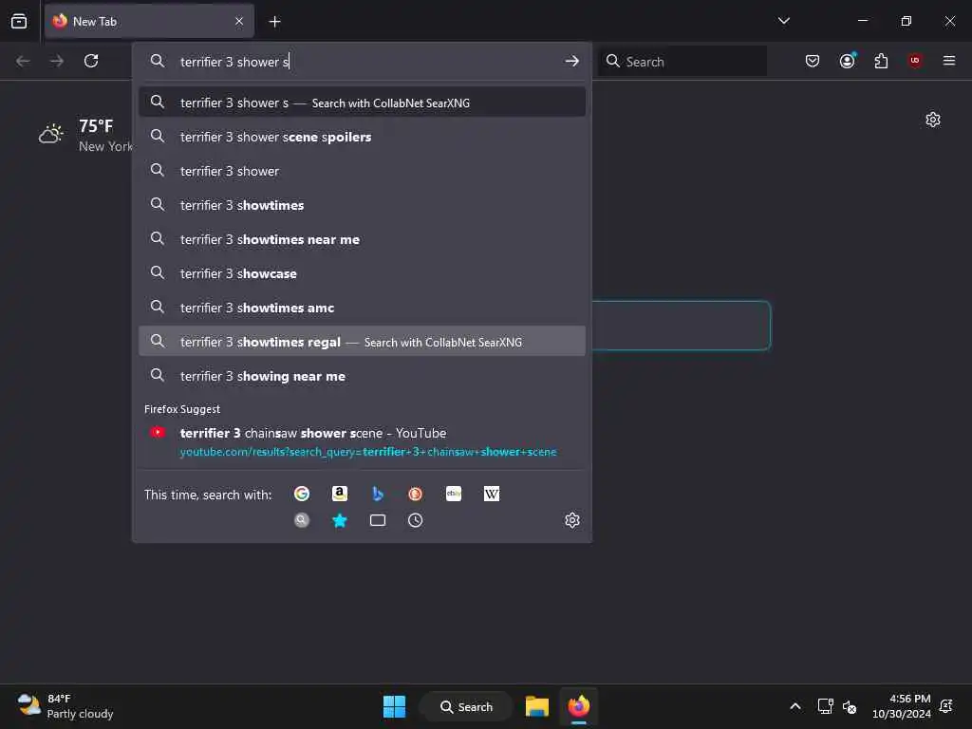The image size is (972, 729).
Task: Click the taskbar Search box
Action: 466,706
